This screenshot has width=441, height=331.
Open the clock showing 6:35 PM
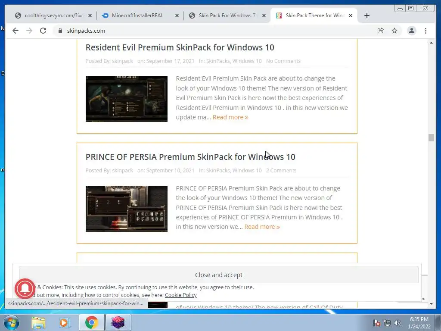419,323
